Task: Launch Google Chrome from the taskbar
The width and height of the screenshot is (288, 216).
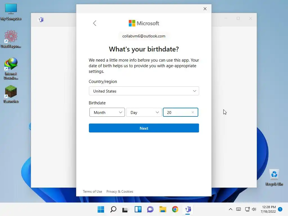Action: (175, 209)
